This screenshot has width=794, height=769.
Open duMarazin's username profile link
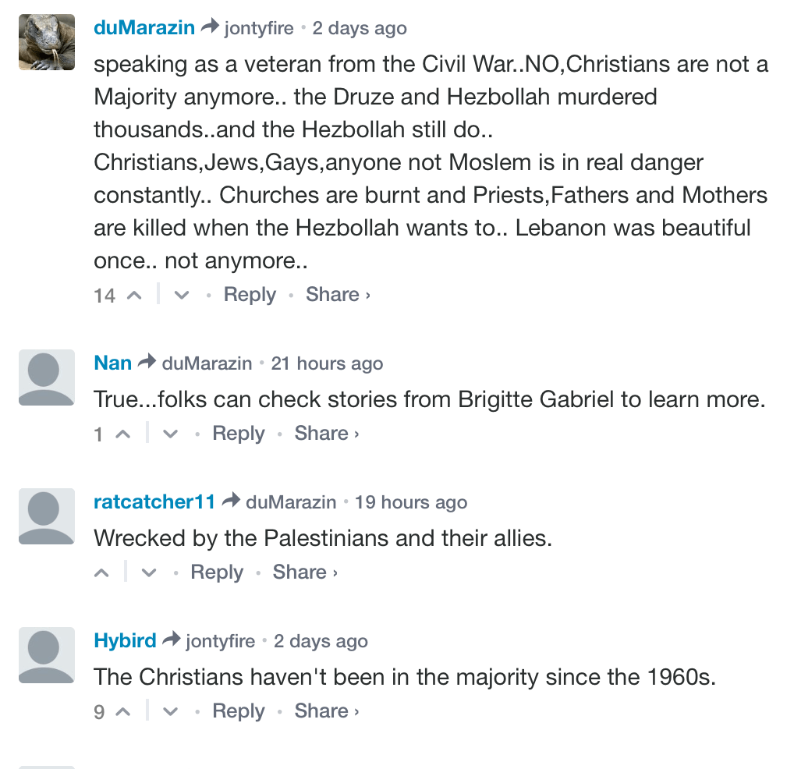pos(144,28)
